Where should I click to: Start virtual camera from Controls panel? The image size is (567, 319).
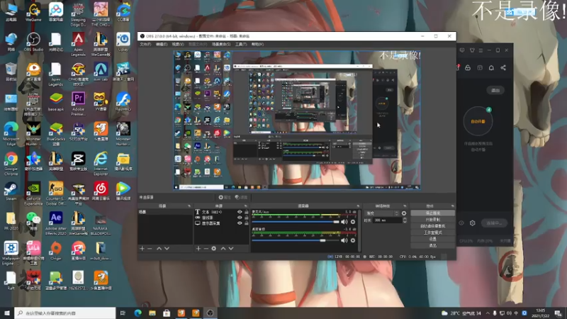point(433,226)
